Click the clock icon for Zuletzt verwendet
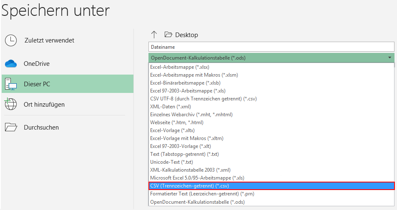Image resolution: width=397 pixels, height=210 pixels. 11,40
